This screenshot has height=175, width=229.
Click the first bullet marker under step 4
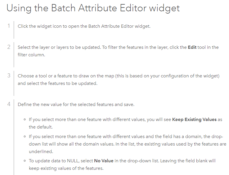[x=25, y=120]
